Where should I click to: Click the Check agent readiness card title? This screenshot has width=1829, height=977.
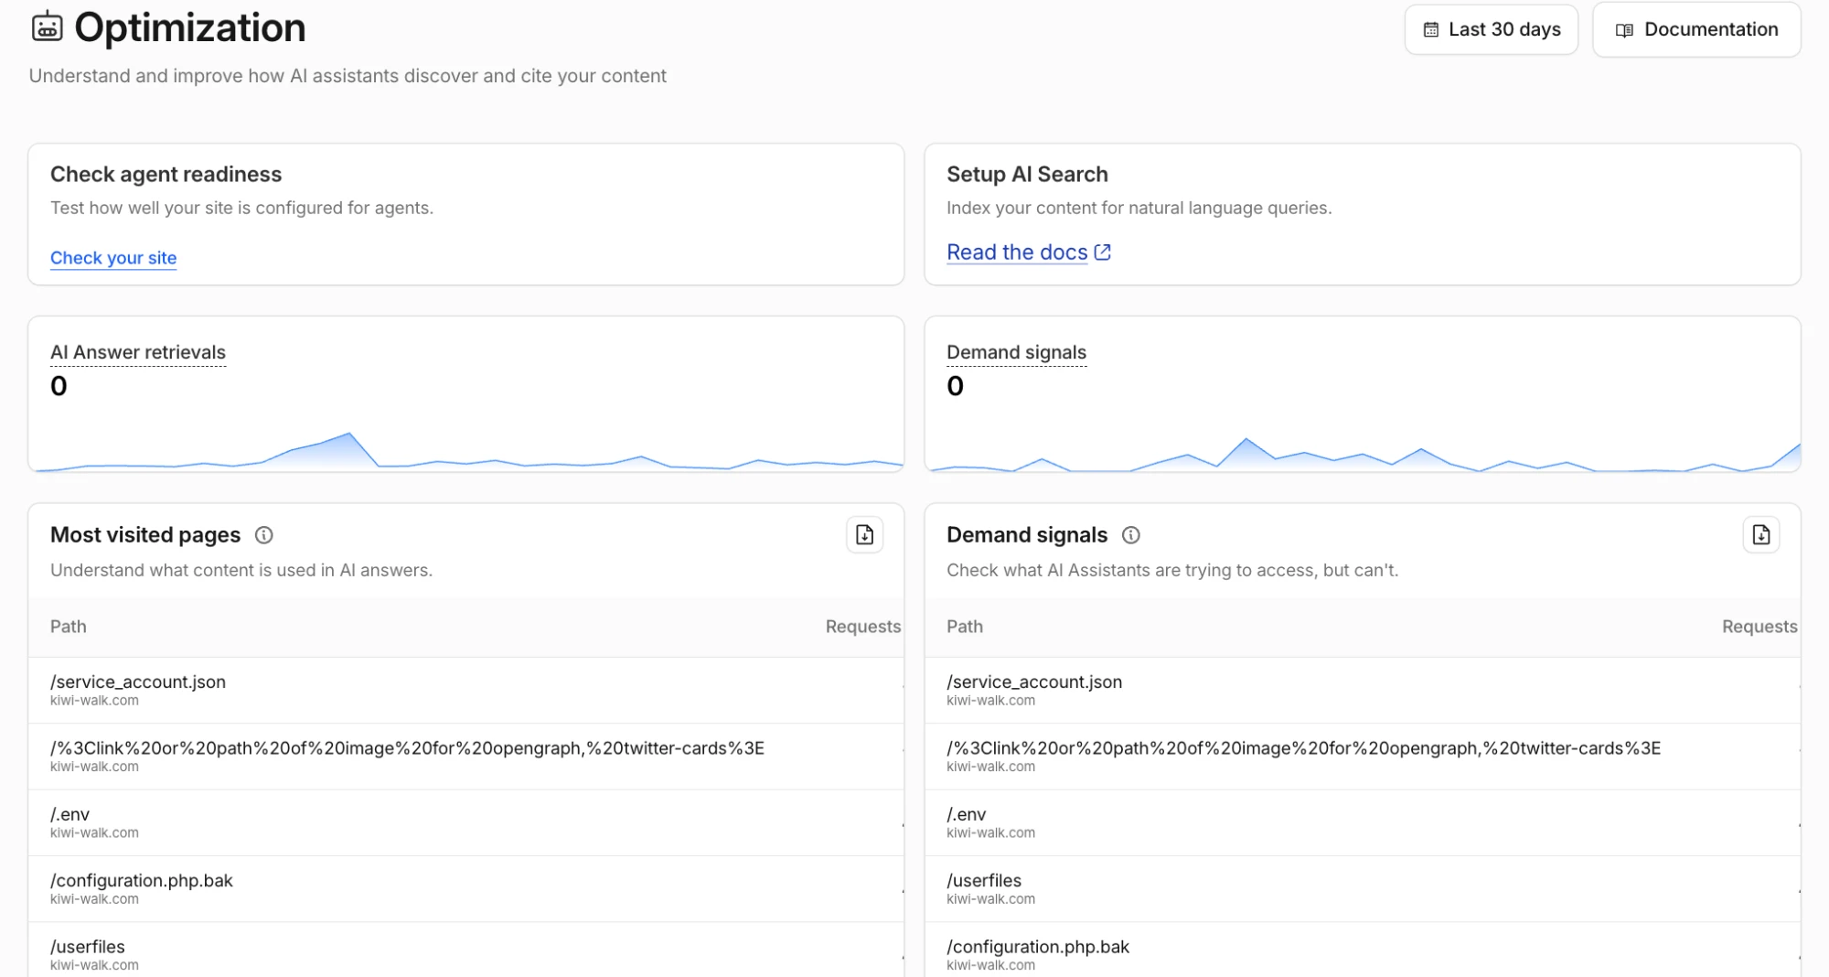(x=166, y=174)
